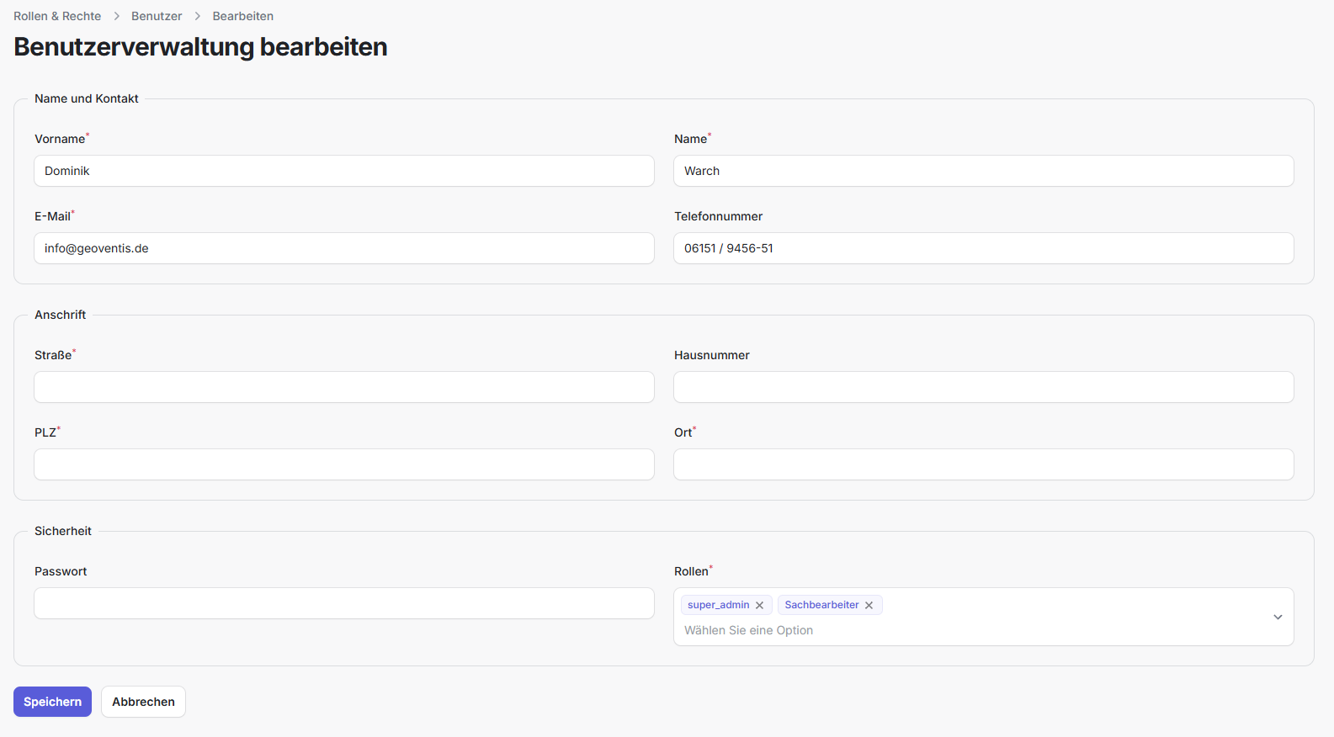Select the E-Mail input field
Viewport: 1334px width, 737px height.
[343, 248]
